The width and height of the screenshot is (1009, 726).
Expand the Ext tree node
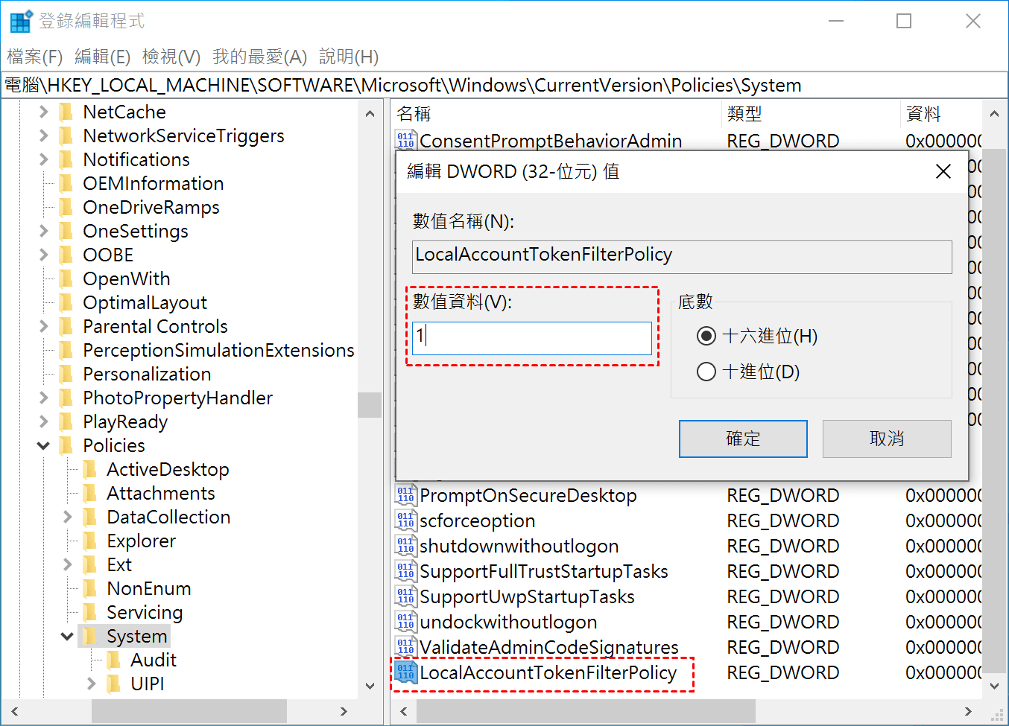click(x=67, y=564)
